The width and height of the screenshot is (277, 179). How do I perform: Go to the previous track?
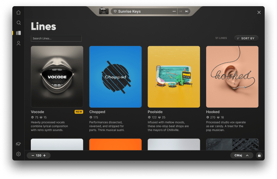[181, 11]
